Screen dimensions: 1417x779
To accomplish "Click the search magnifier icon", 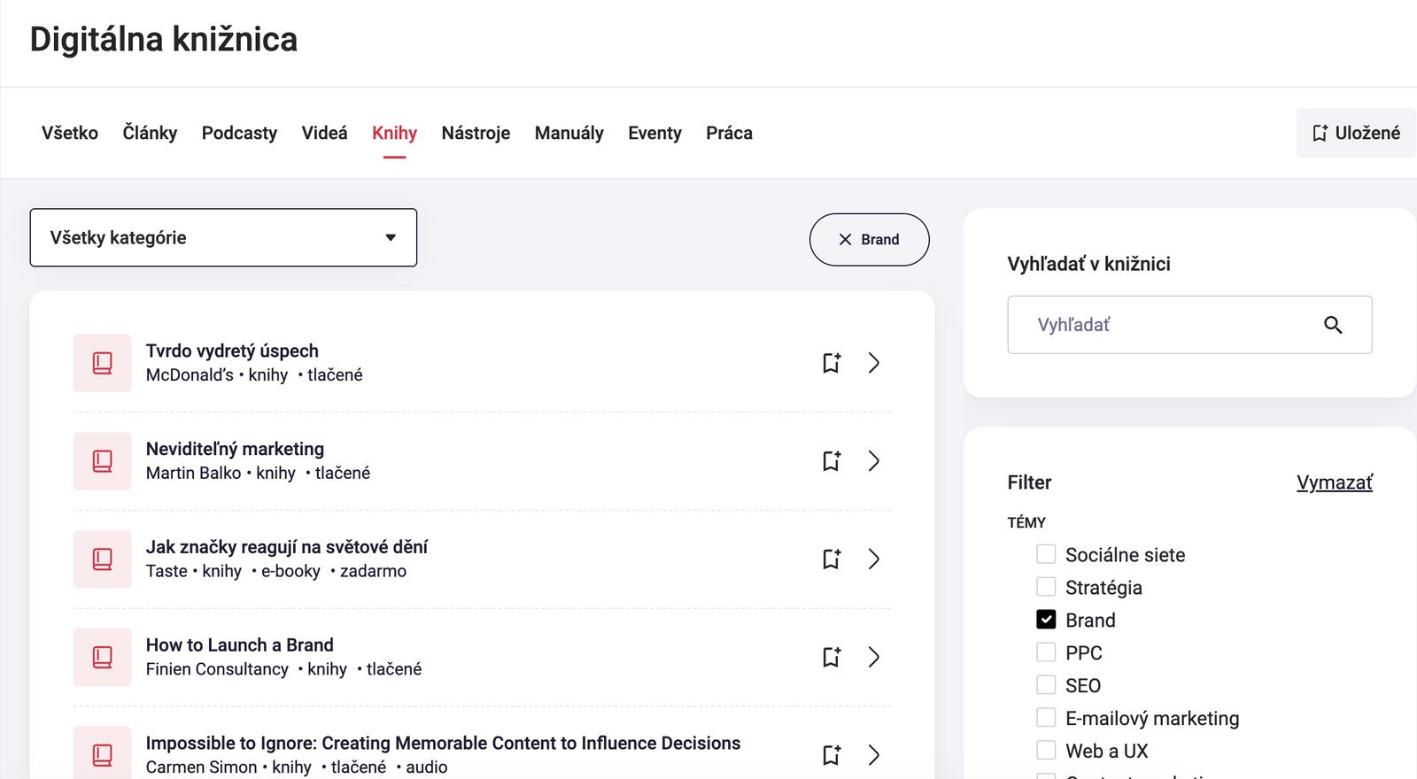I will (x=1333, y=325).
